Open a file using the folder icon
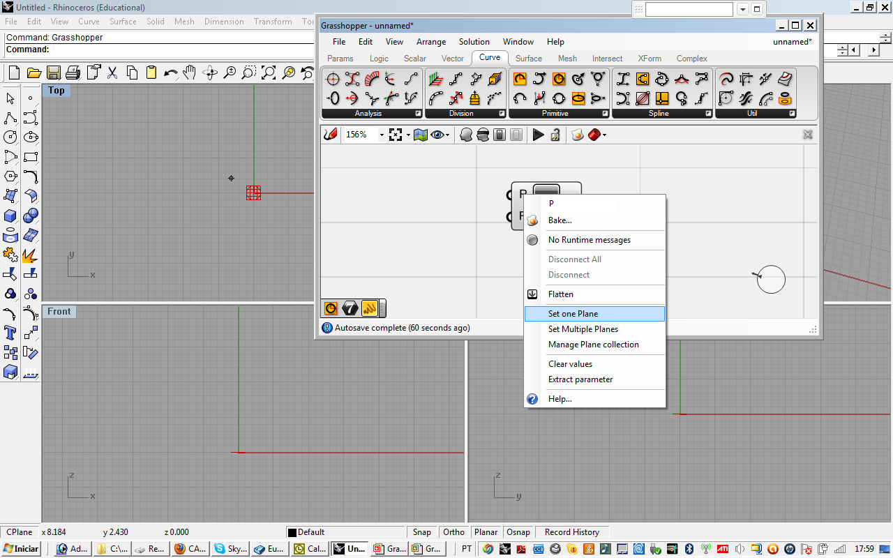This screenshot has height=558, width=893. [33, 73]
